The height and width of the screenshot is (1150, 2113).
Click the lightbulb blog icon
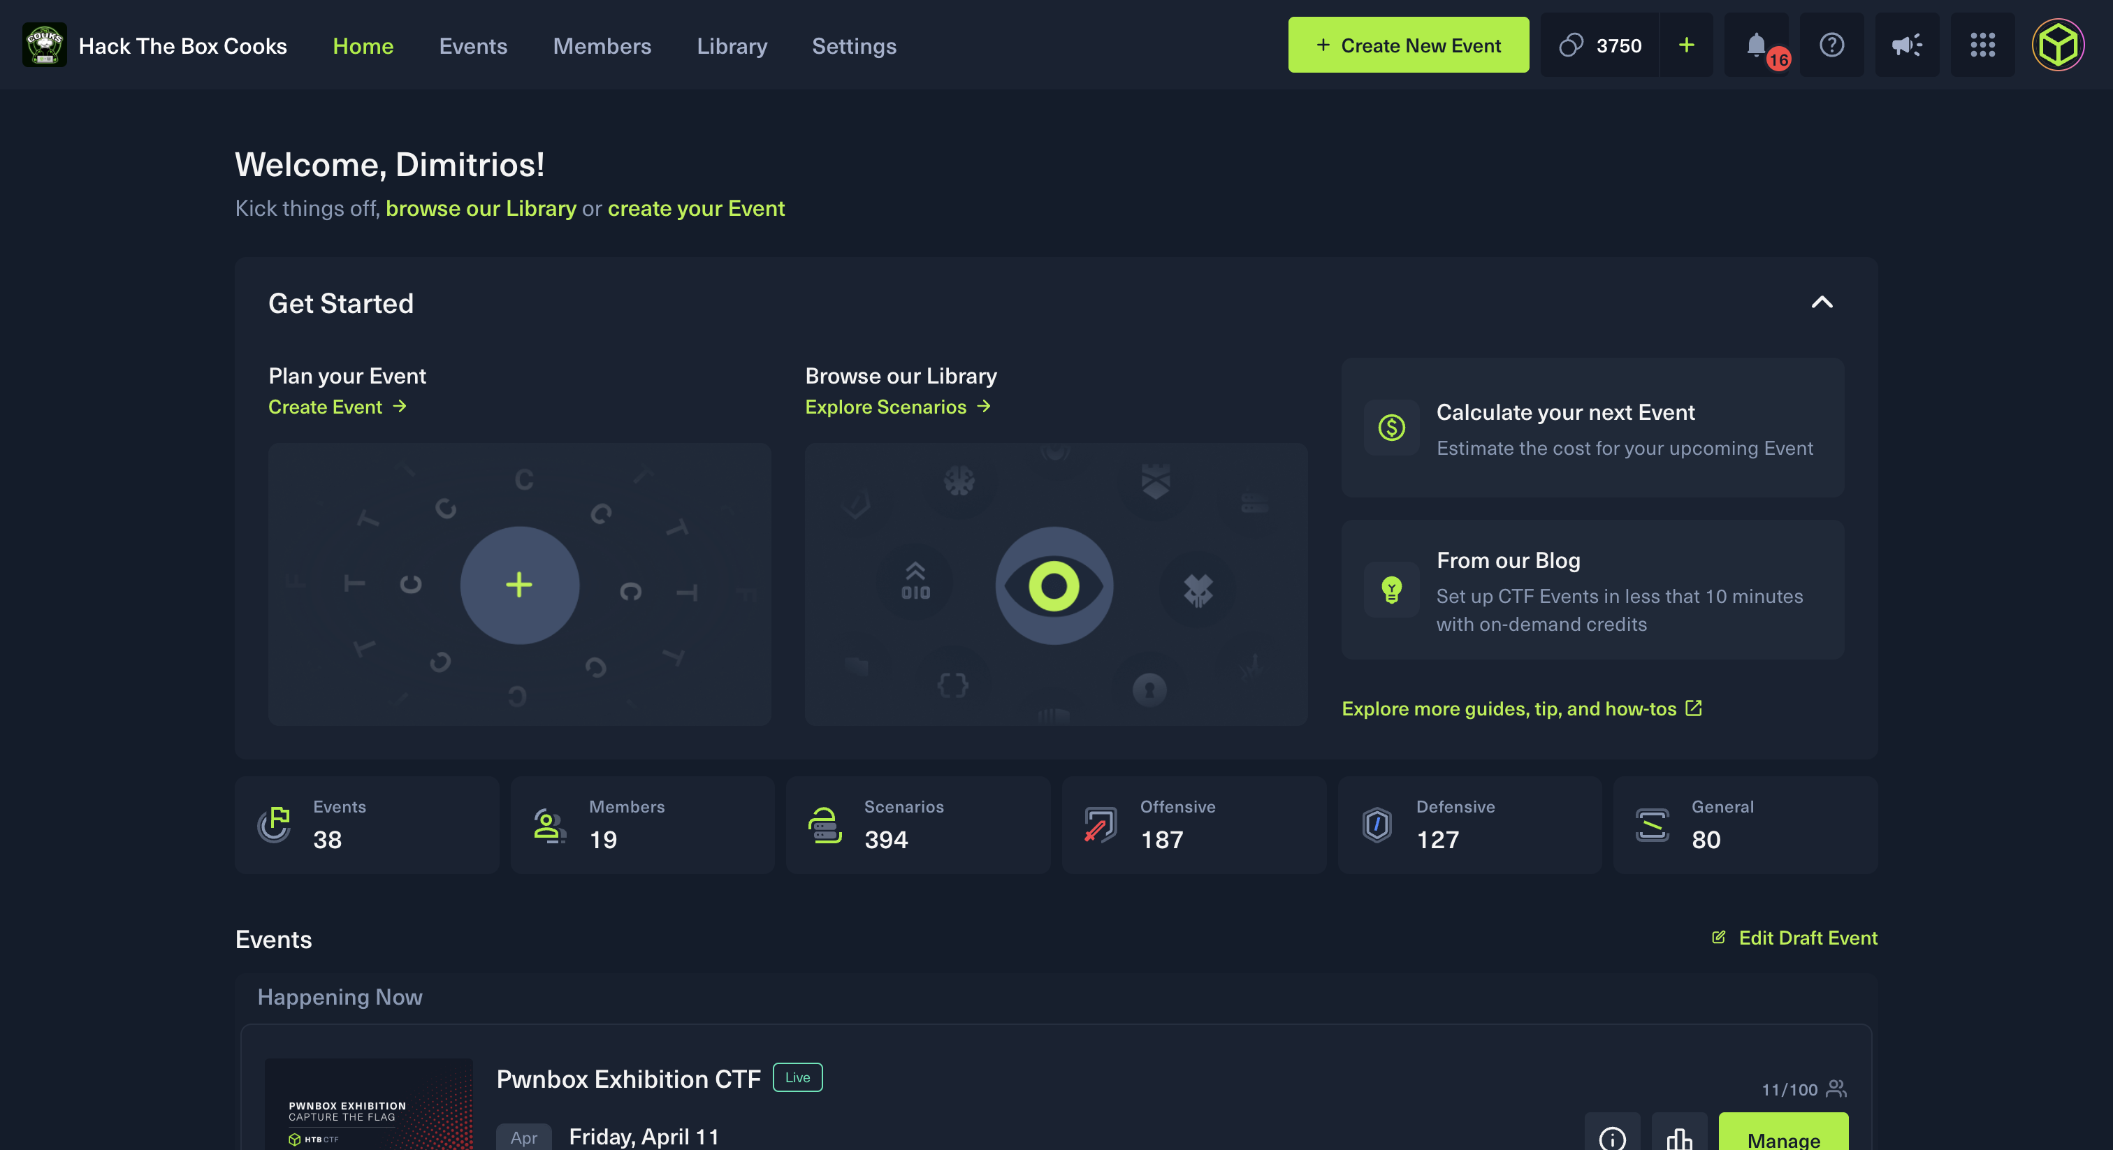(x=1391, y=589)
